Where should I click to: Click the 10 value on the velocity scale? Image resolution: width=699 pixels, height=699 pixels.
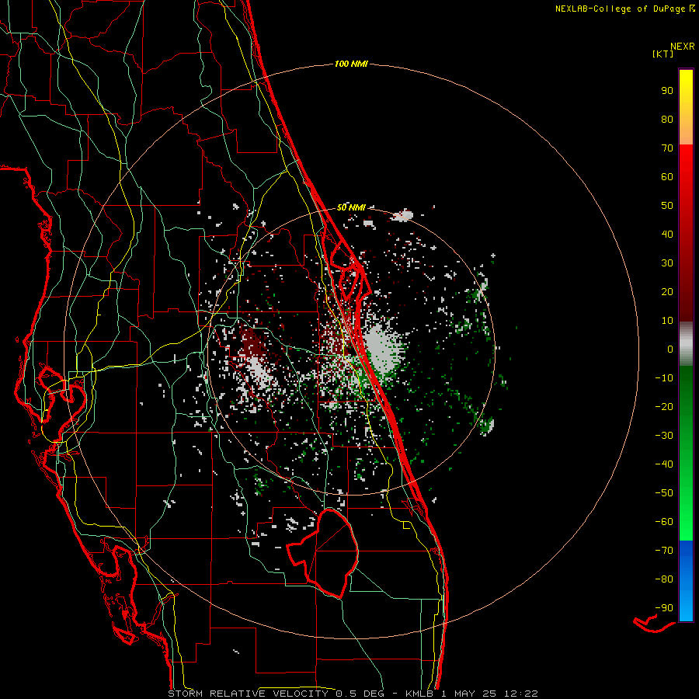(x=667, y=321)
